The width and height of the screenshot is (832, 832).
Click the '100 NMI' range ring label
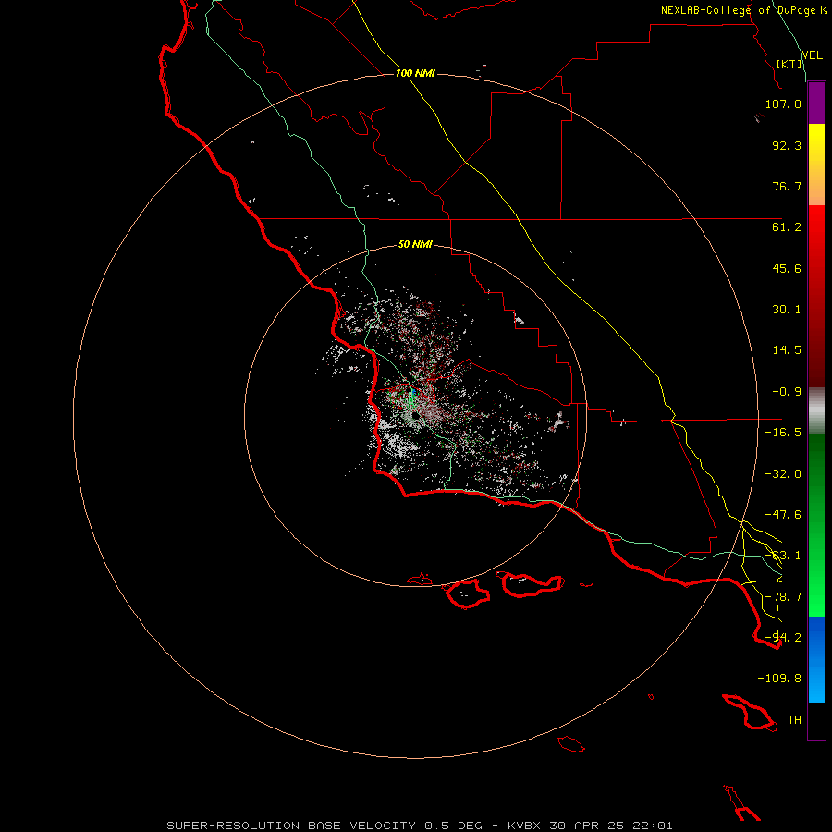pyautogui.click(x=415, y=73)
